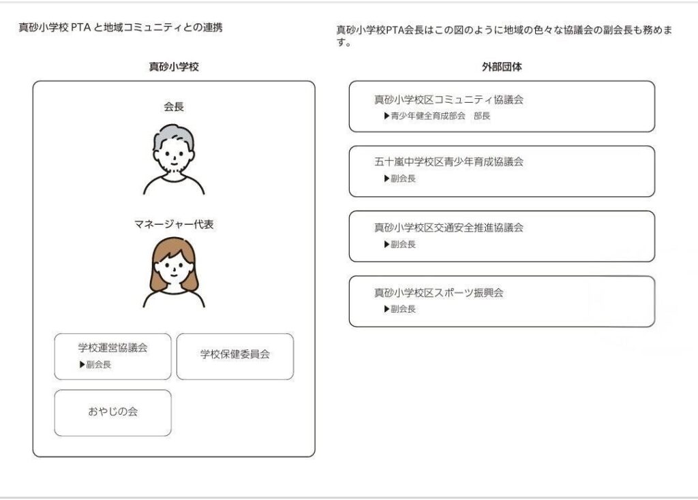Click the 真砂小学校 column heading
This screenshot has height=500, width=698.
(173, 67)
